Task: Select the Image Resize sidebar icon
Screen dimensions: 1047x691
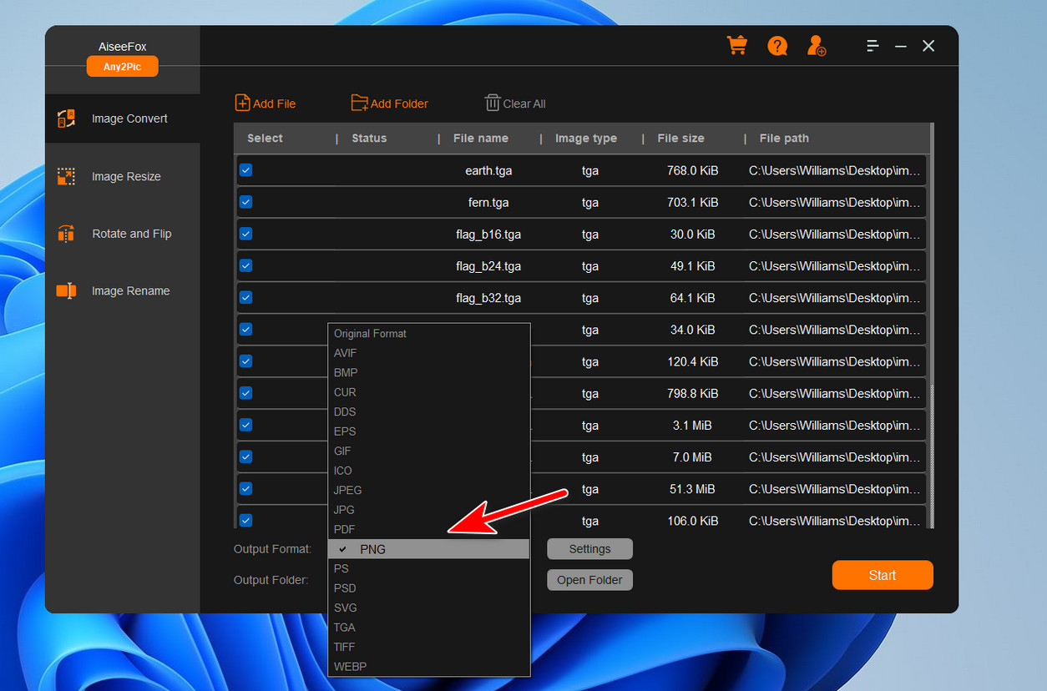Action: coord(66,176)
